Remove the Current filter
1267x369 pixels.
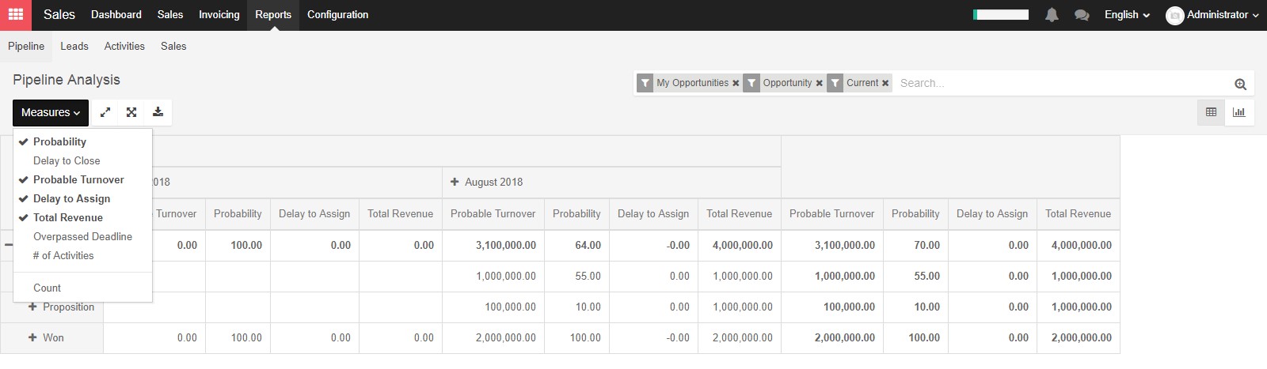point(885,83)
